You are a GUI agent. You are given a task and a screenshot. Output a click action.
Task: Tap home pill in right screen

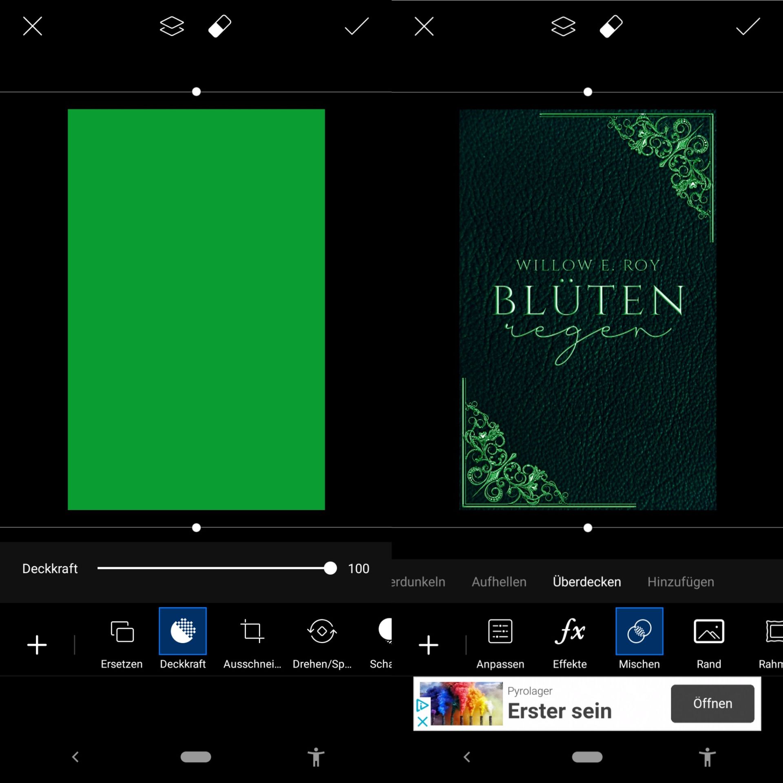coord(587,757)
